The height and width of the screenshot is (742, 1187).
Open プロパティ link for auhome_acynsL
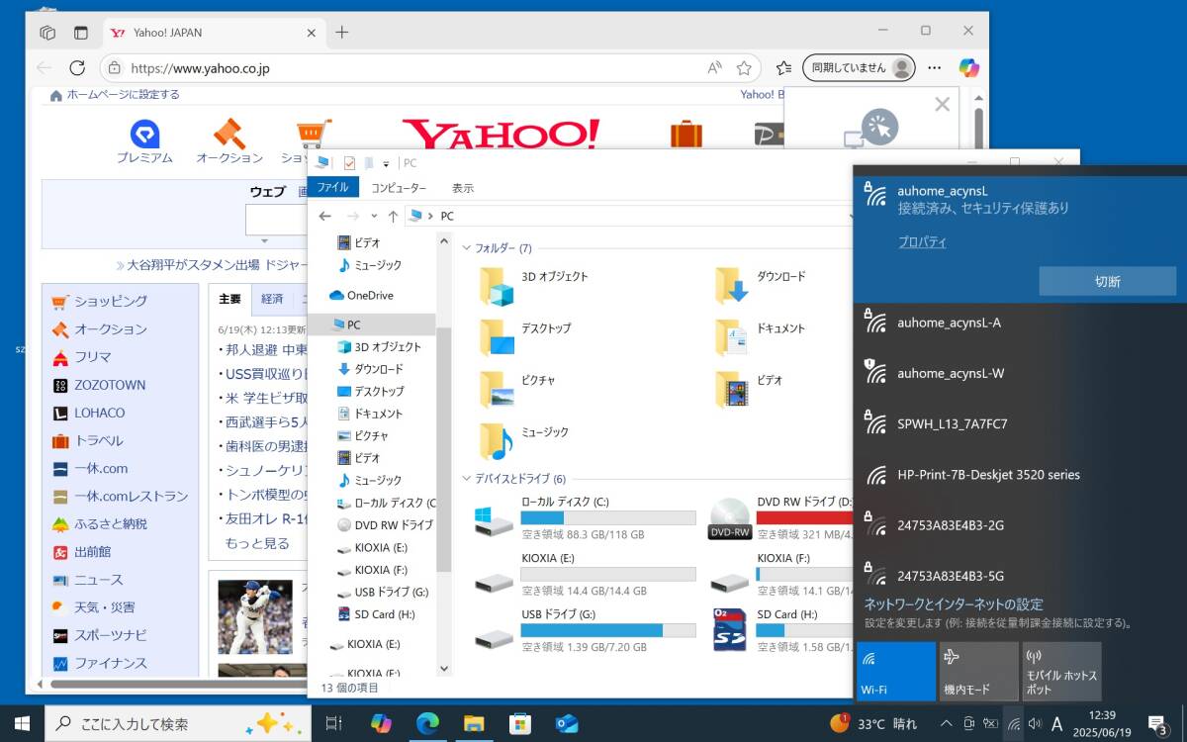[x=922, y=241]
